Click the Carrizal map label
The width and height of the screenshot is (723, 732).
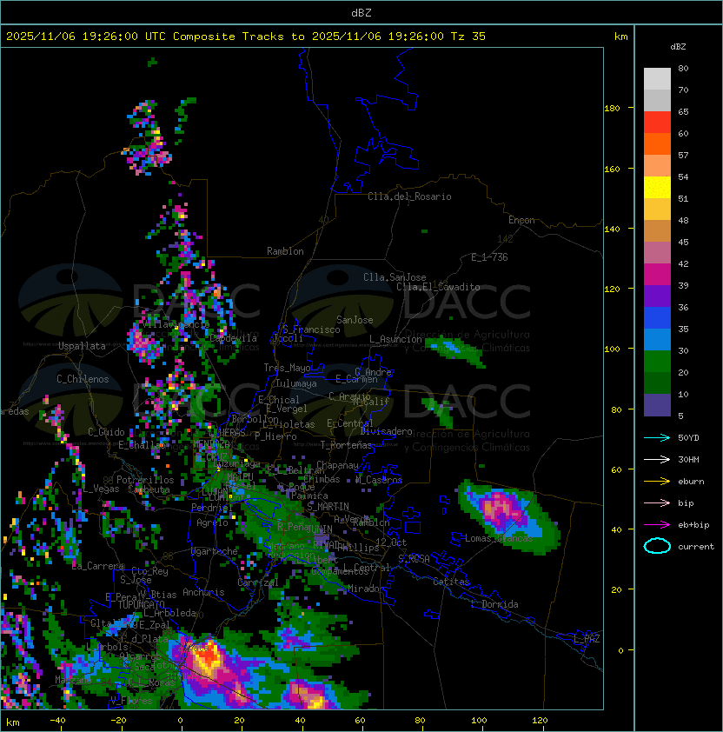[257, 582]
